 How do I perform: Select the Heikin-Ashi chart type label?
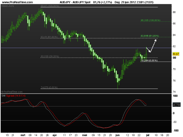pyautogui.click(x=8, y=6)
